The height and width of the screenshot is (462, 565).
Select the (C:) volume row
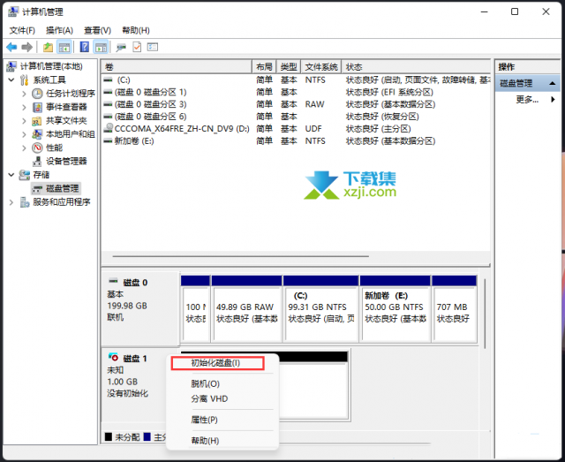296,80
